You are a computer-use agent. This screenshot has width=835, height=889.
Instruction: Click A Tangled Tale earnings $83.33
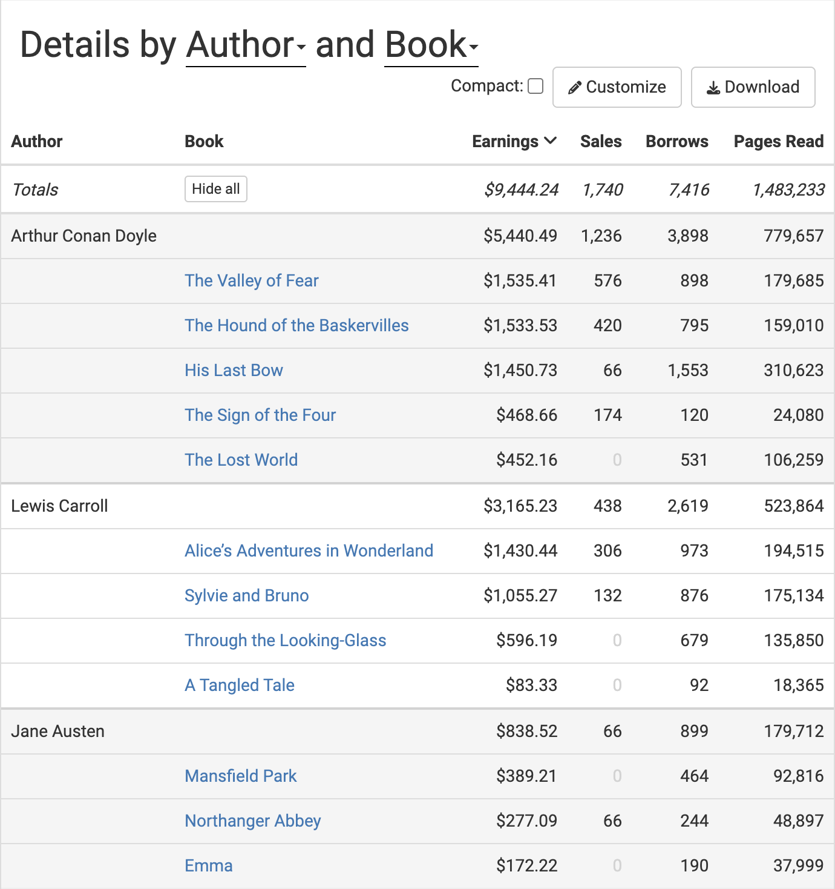click(x=532, y=685)
